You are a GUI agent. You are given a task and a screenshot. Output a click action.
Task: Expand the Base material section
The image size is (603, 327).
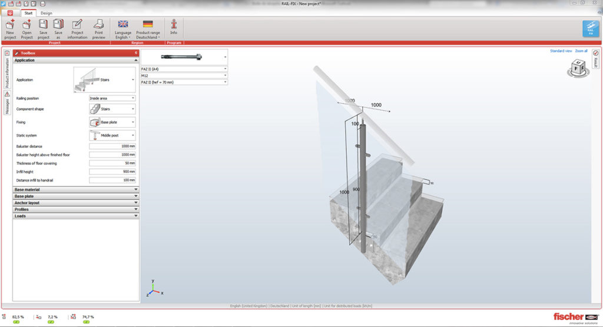(76, 189)
